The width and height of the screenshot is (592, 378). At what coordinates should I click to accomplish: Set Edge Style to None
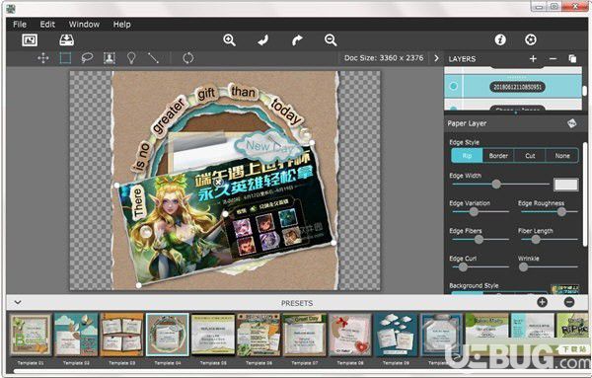(562, 156)
